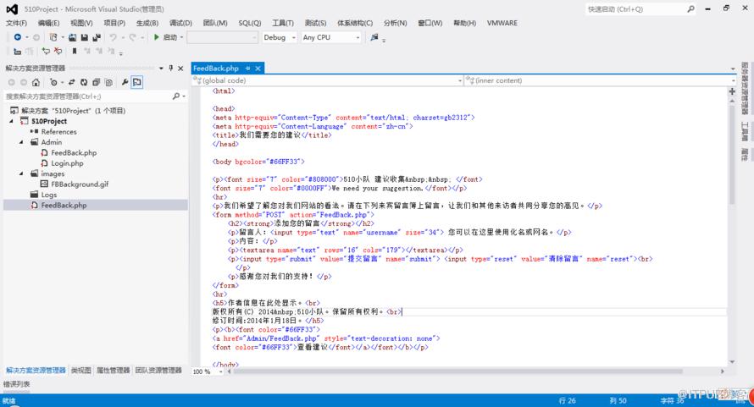Select FeedBack.php under Admin folder
754x407 pixels.
point(74,153)
